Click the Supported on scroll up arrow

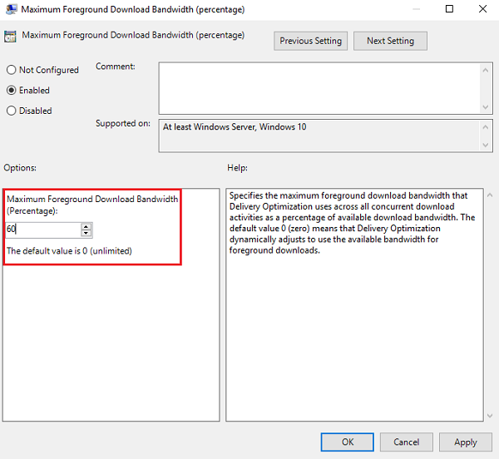coord(486,127)
